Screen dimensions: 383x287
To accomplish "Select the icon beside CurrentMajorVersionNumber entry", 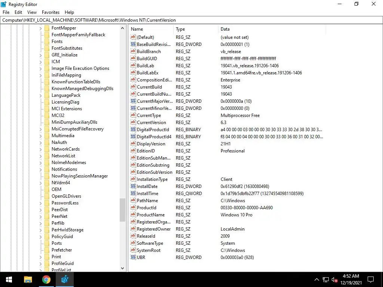I will point(133,101).
